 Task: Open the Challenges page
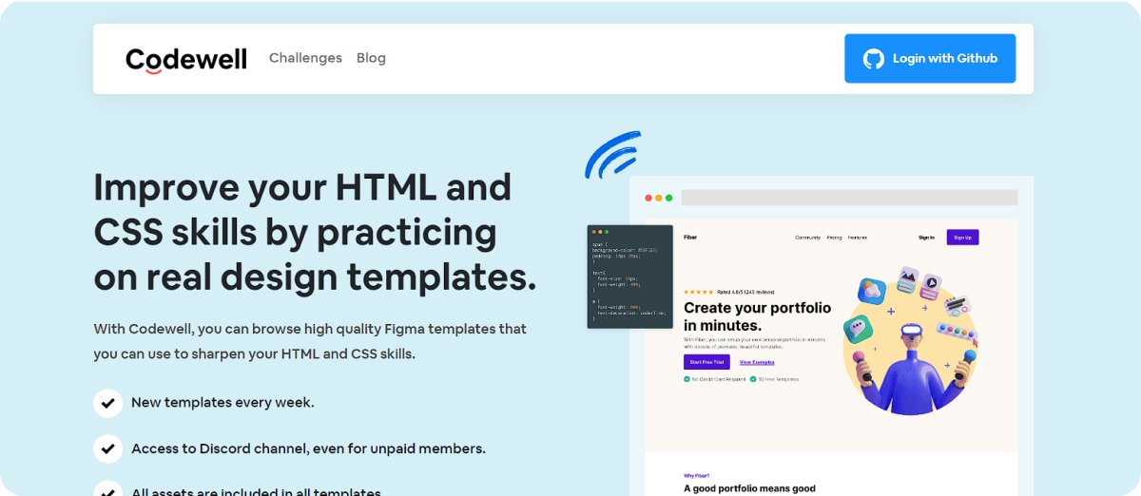[305, 58]
